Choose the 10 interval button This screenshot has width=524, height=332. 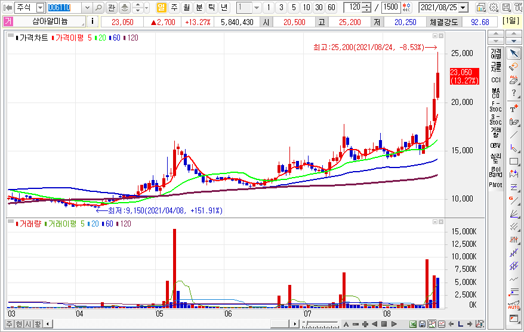(x=306, y=7)
